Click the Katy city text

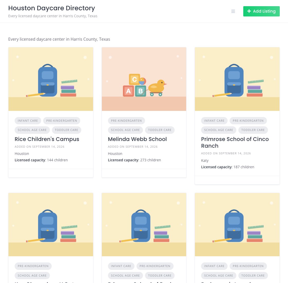tap(205, 161)
